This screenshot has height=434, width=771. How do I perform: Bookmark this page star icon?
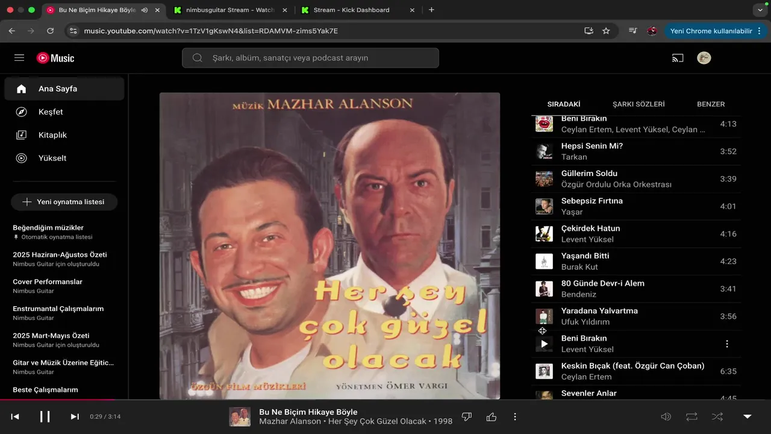pos(606,31)
